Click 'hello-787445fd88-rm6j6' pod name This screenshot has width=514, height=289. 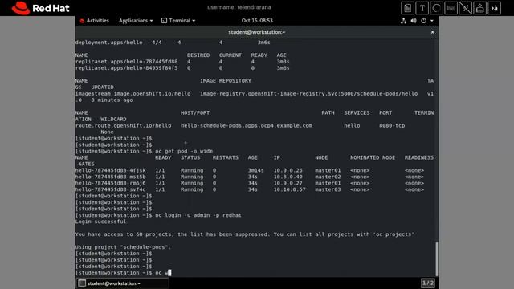111,183
